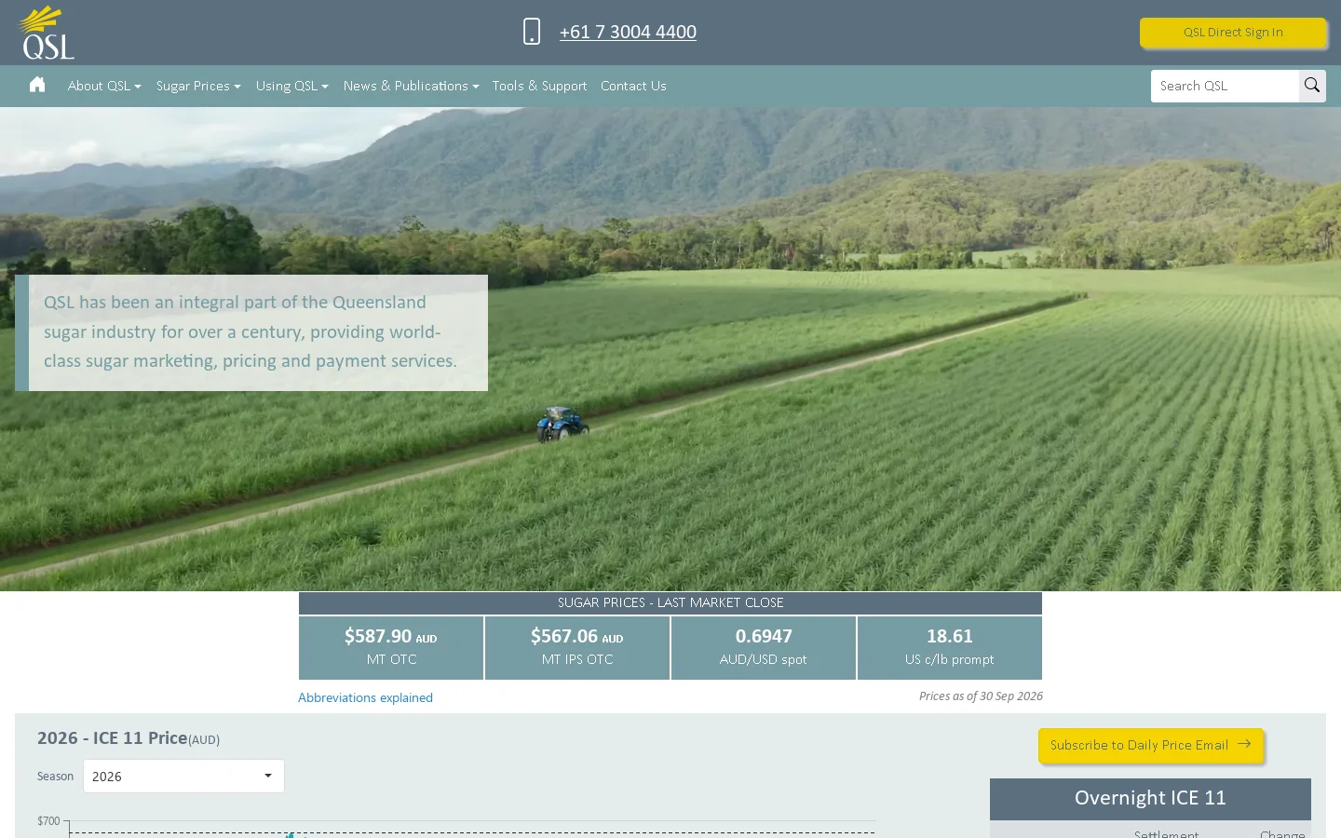1341x838 pixels.
Task: Open Tools & Support
Action: pyautogui.click(x=539, y=86)
